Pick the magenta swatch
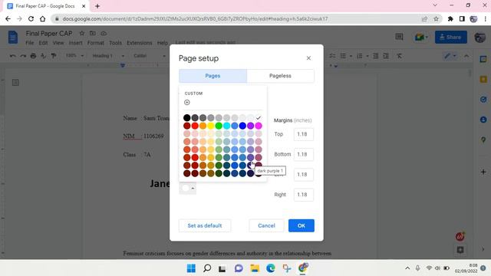This screenshot has width=491, height=276. pos(259,126)
